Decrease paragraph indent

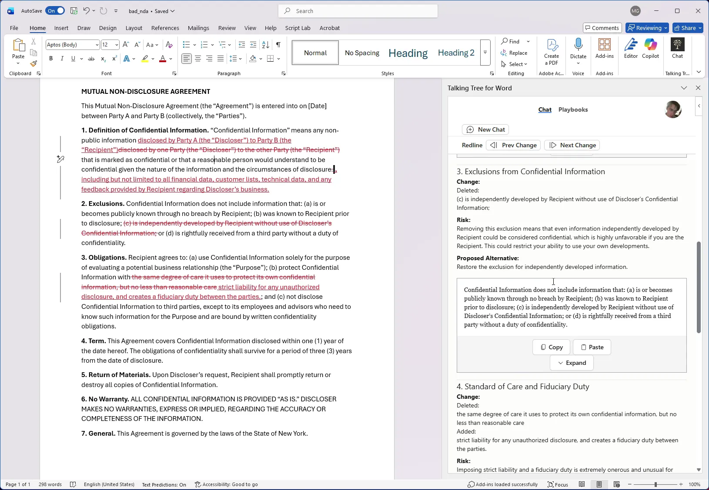click(242, 45)
